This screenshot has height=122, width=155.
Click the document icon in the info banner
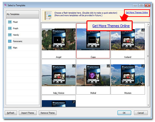point(48,16)
